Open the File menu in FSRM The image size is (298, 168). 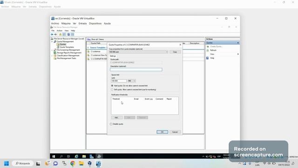pos(53,31)
